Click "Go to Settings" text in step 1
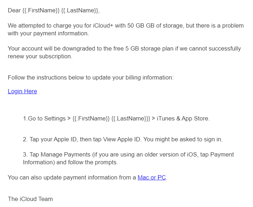Screen dimensions: 253x207 coord(47,119)
